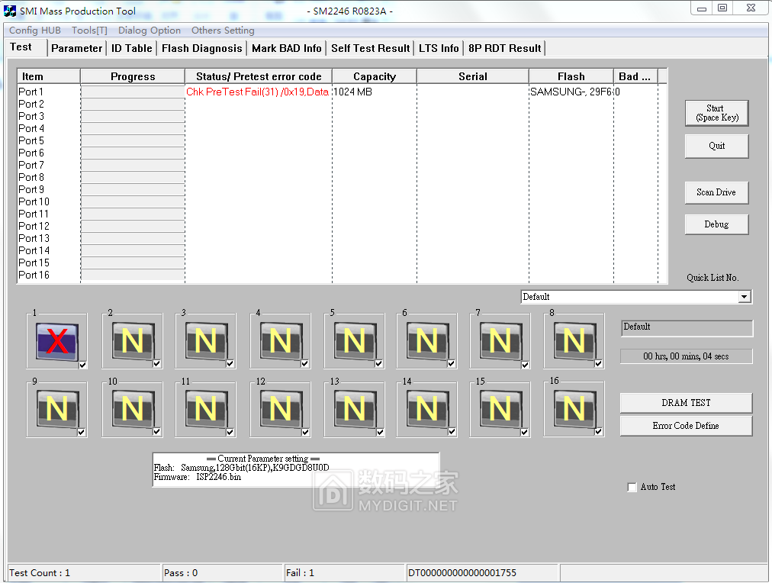Open the Tools[T] menu
The width and height of the screenshot is (772, 583).
[x=89, y=31]
